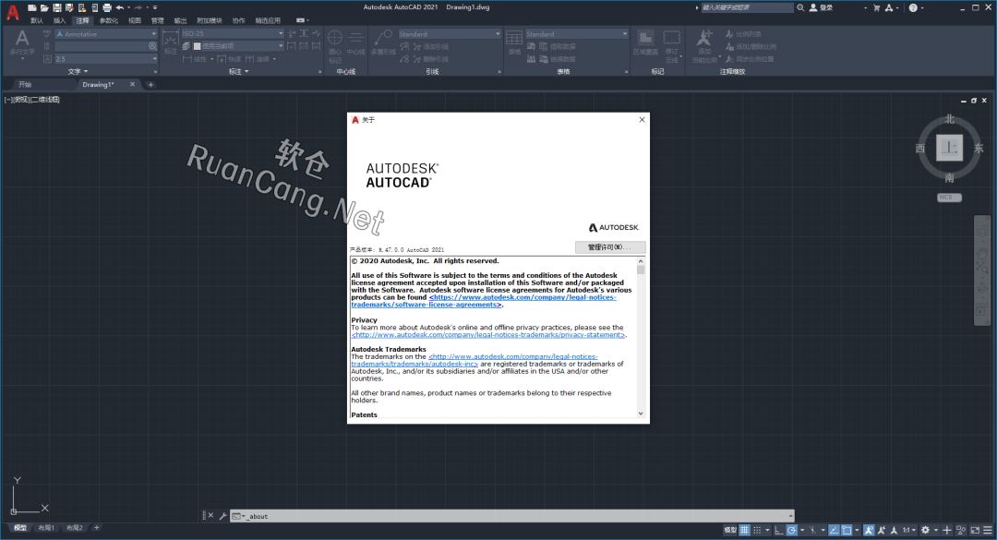This screenshot has height=540, width=997.
Task: Open the Annotative text style dropdown
Action: (x=105, y=34)
